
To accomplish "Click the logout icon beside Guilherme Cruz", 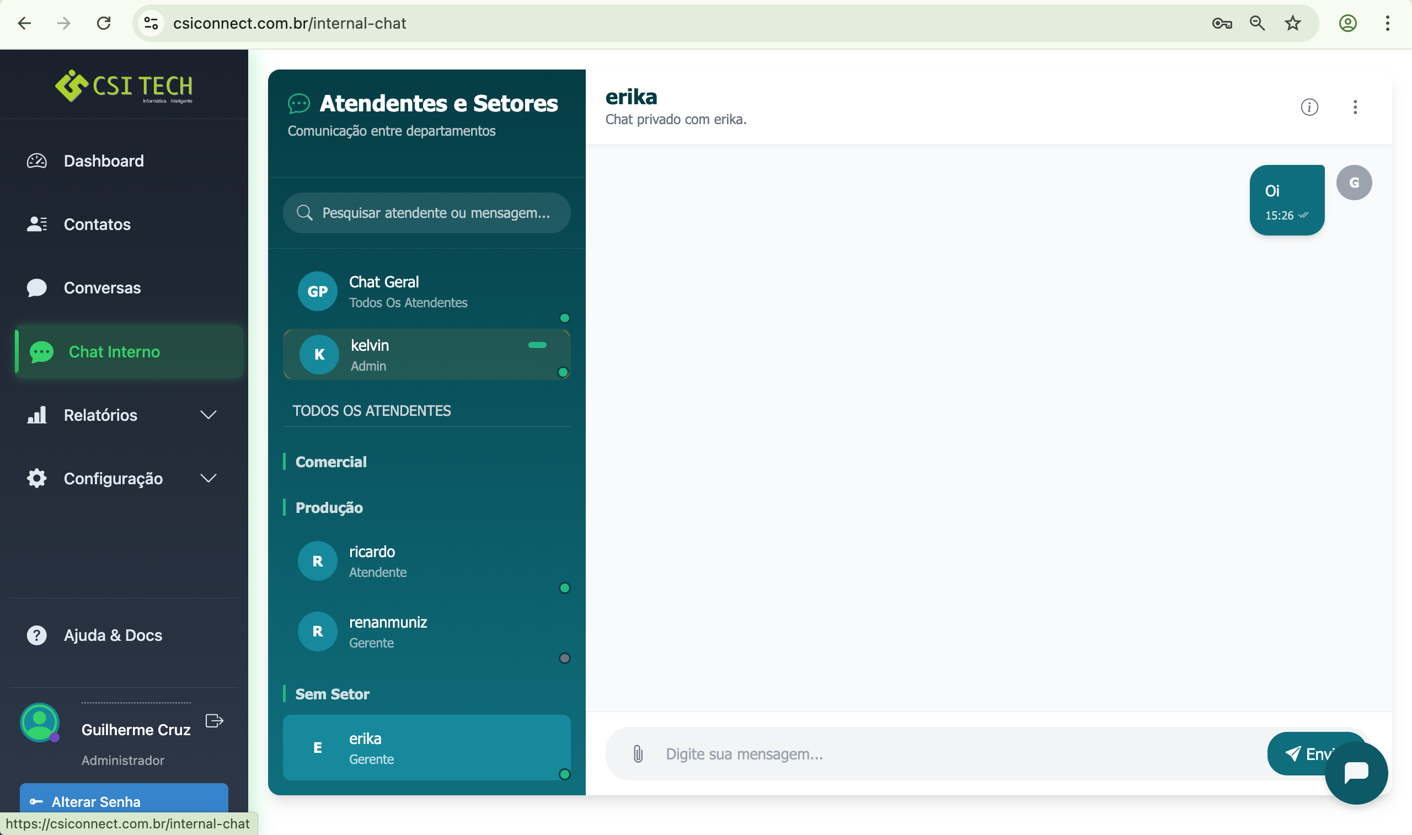I will tap(215, 721).
